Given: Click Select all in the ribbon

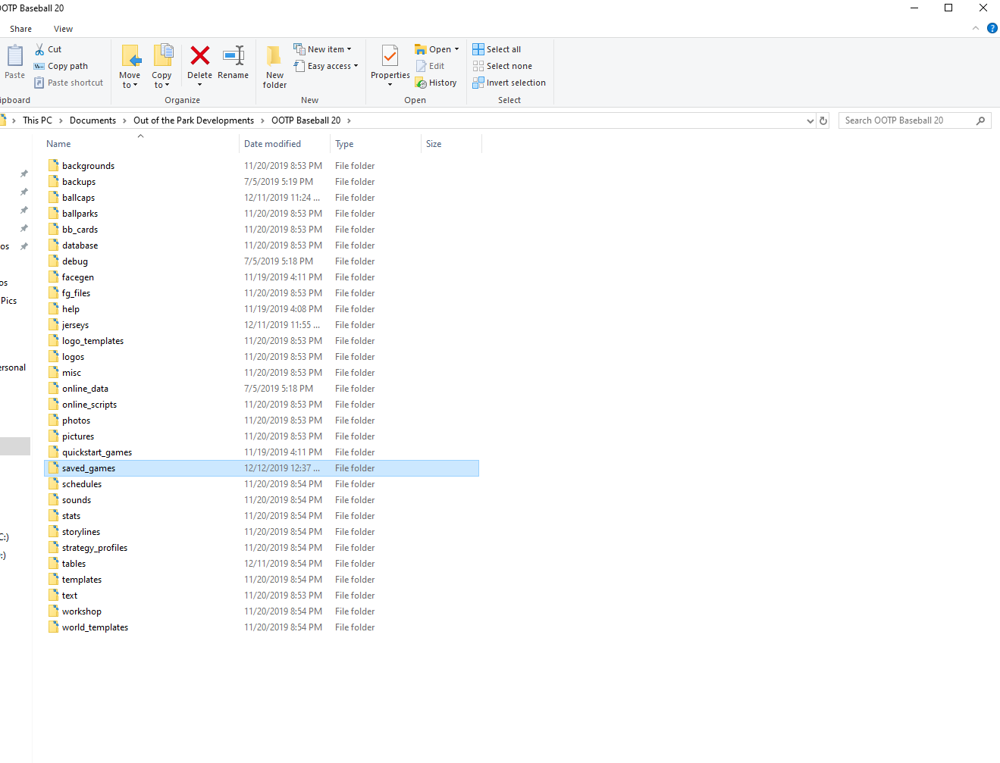Looking at the screenshot, I should [x=497, y=49].
